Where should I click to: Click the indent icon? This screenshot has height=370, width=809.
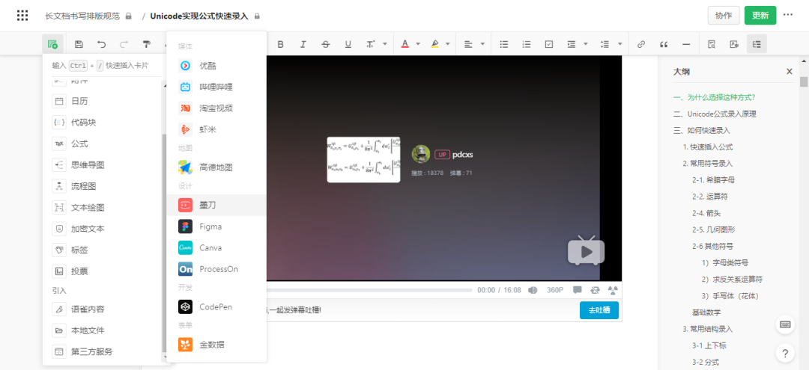571,44
